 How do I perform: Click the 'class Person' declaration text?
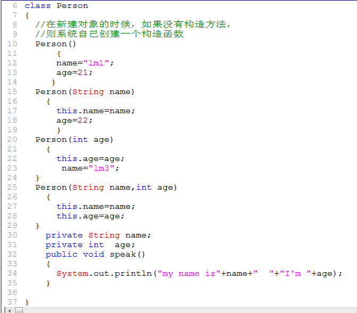pos(56,5)
